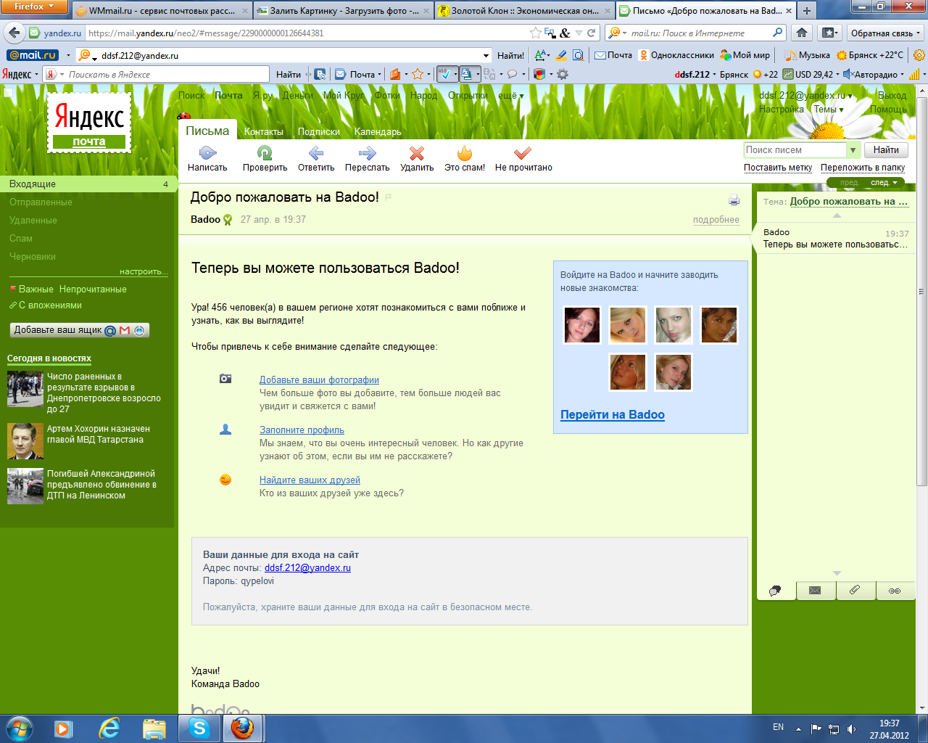The height and width of the screenshot is (743, 928).
Task: Open Одноклассники from the Mail.ru toolbar
Action: coord(676,55)
